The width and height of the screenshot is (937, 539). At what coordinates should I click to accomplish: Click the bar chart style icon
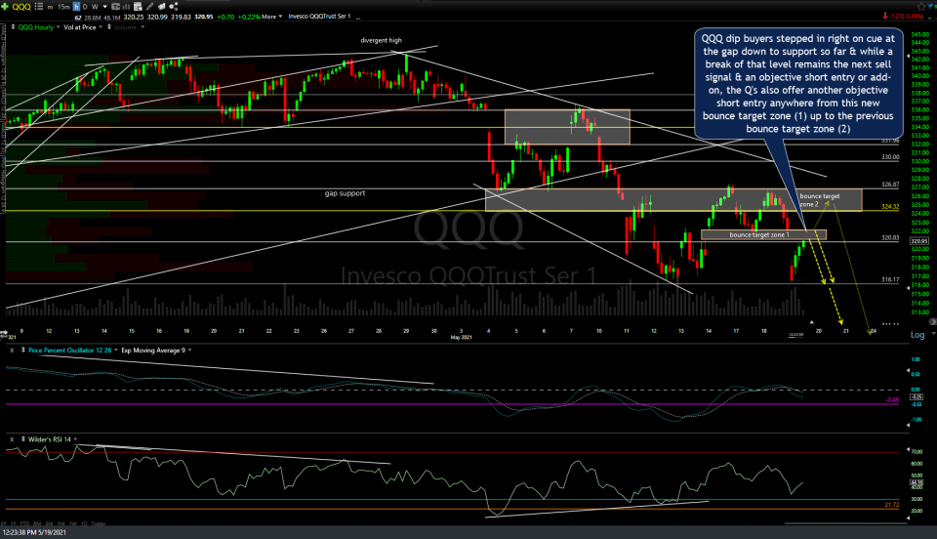[x=126, y=7]
